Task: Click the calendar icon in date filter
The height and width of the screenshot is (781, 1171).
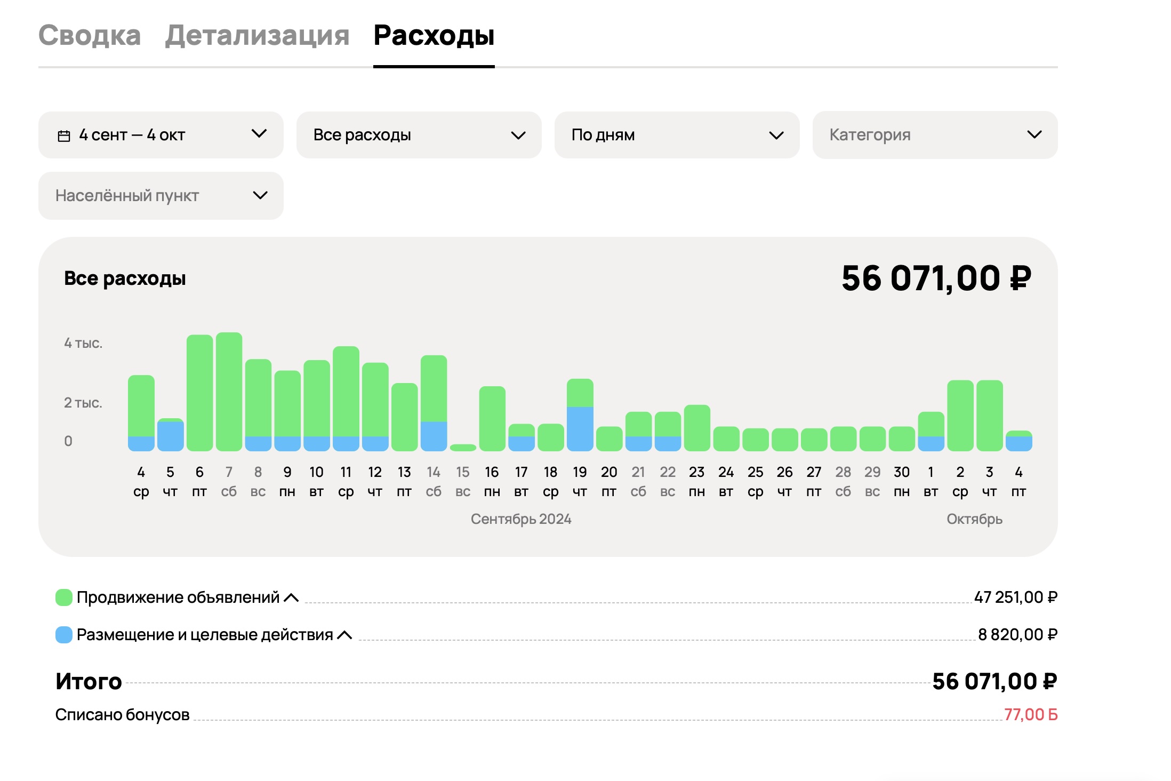Action: click(x=64, y=136)
